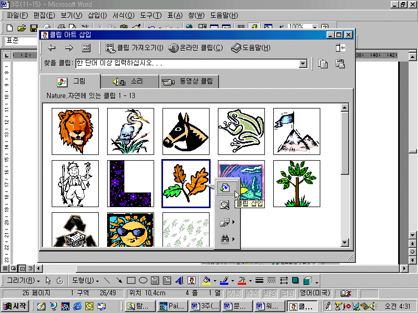Select the frog clip thumbnail

241,131
